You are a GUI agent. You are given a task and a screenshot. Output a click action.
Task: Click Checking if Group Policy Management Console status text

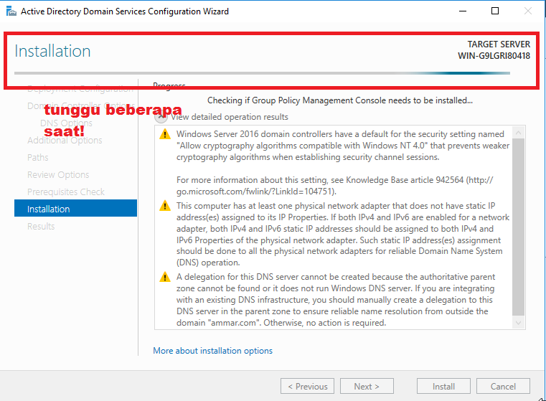pyautogui.click(x=340, y=100)
